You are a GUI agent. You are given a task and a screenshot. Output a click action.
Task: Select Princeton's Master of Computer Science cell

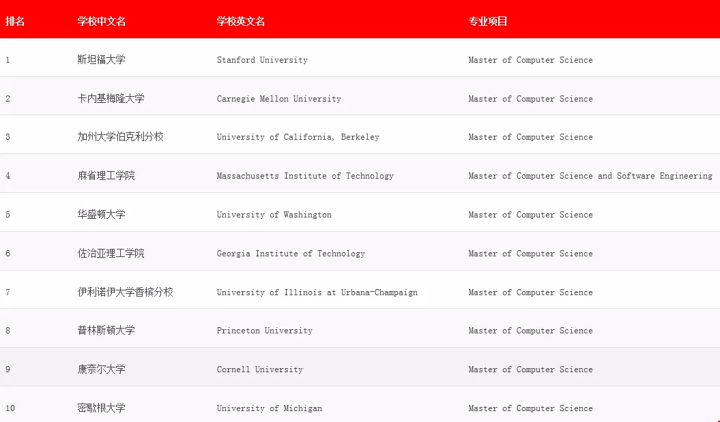(530, 330)
